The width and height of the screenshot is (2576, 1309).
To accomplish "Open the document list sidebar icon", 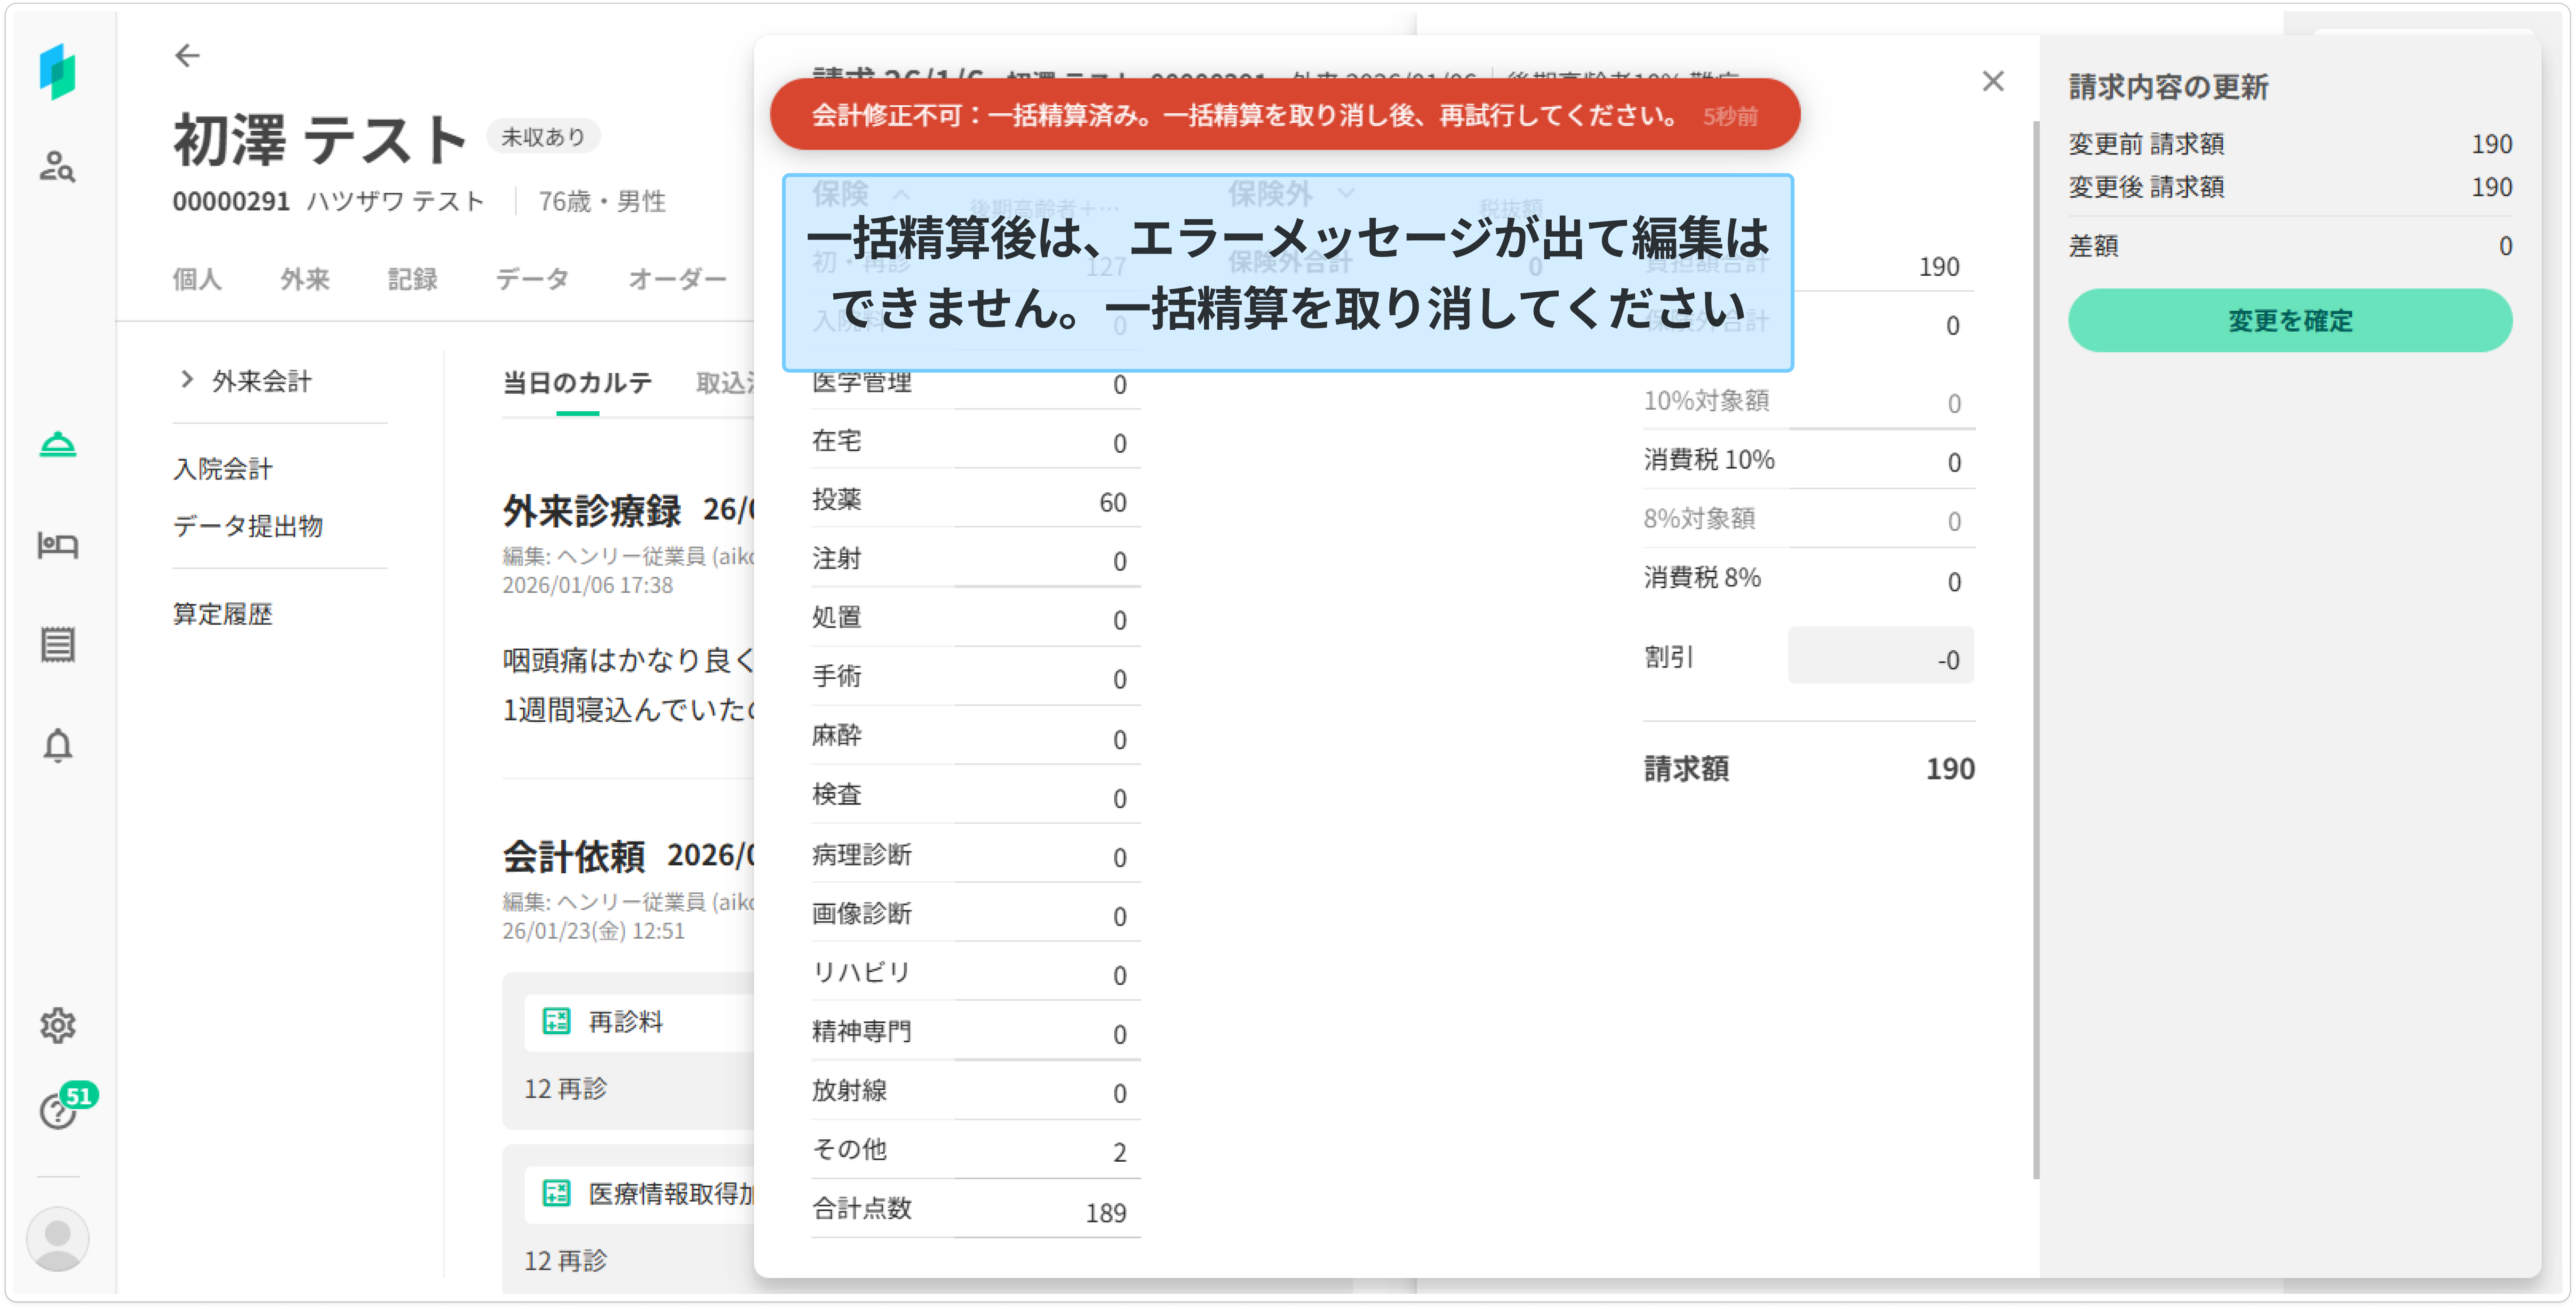I will pyautogui.click(x=57, y=645).
